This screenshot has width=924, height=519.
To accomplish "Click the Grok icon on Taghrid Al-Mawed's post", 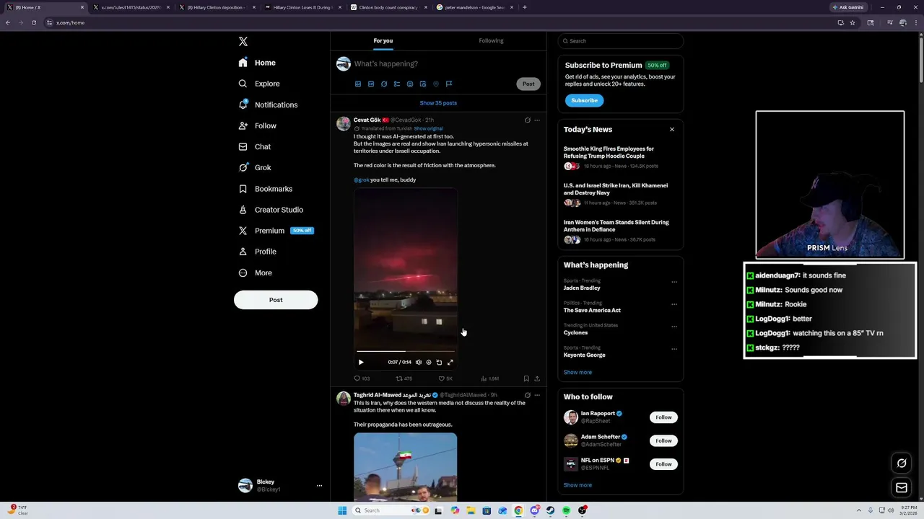I will coord(528,395).
